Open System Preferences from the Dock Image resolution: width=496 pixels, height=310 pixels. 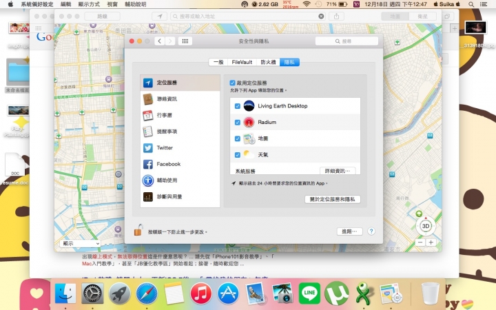92,293
